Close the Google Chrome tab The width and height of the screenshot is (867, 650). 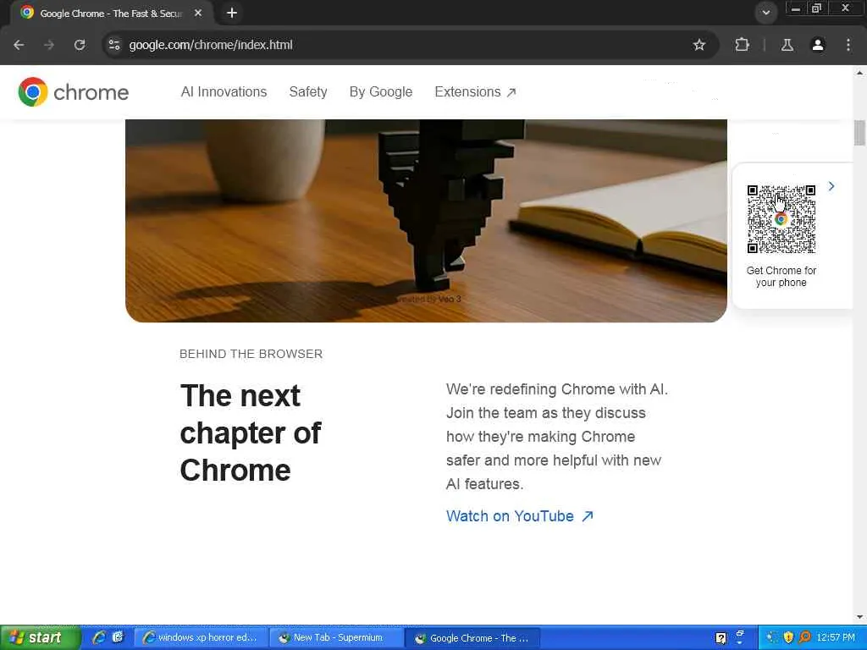click(198, 13)
